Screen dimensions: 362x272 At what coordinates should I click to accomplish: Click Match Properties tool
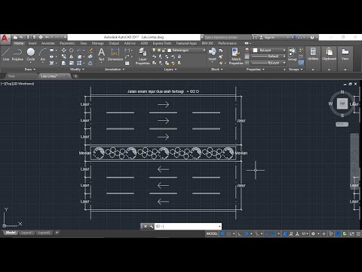point(236,56)
